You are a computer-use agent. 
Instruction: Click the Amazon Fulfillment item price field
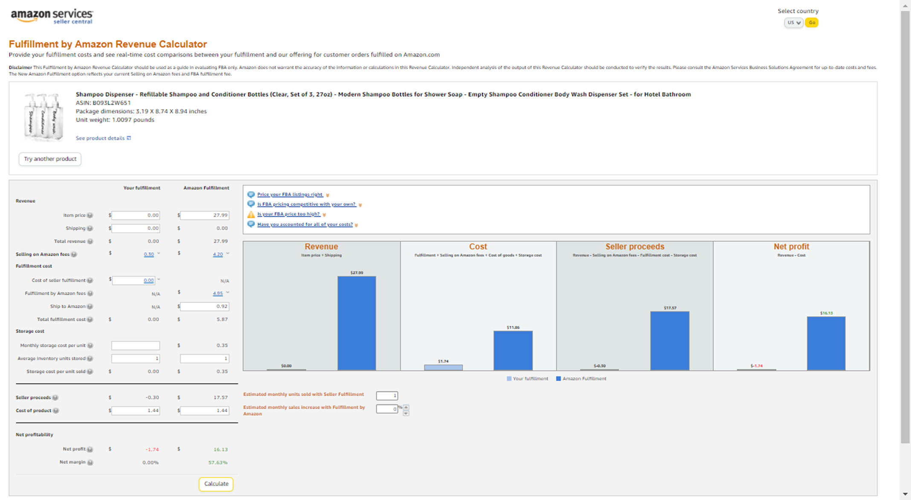point(205,216)
